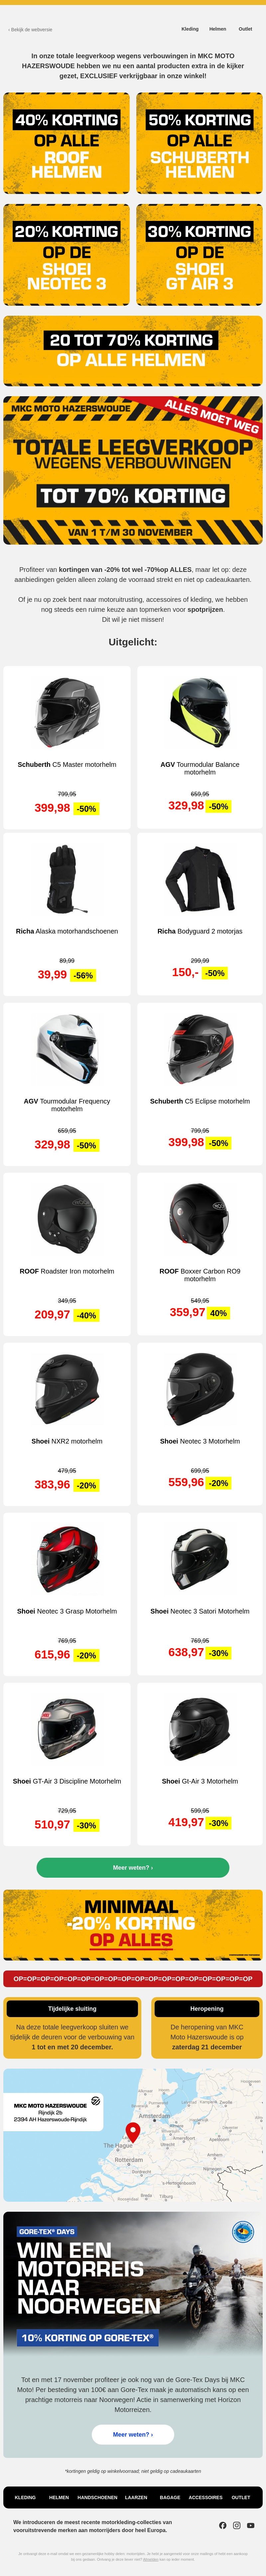The width and height of the screenshot is (266, 2576).
Task: Open the Outlet link in top navigation
Action: (245, 29)
